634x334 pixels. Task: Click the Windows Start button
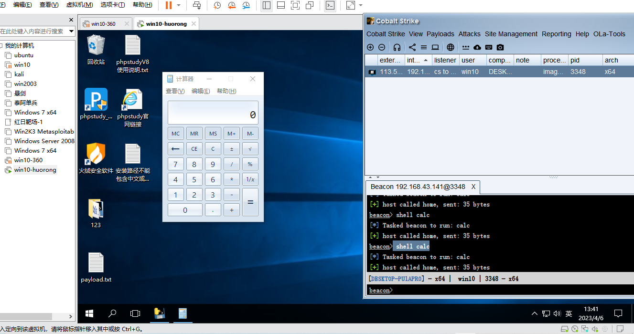(x=89, y=313)
